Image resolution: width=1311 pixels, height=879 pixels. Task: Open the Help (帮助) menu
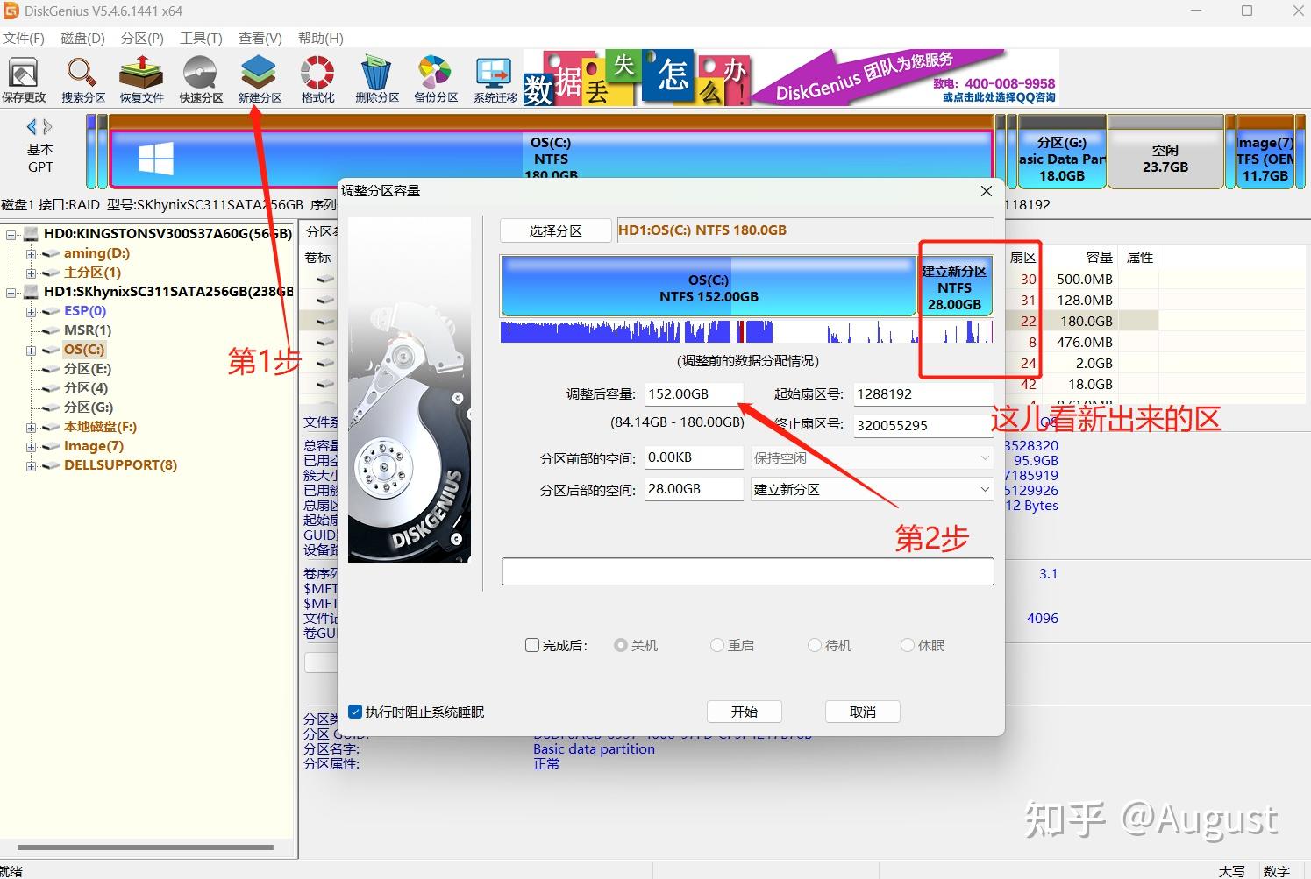pyautogui.click(x=321, y=38)
